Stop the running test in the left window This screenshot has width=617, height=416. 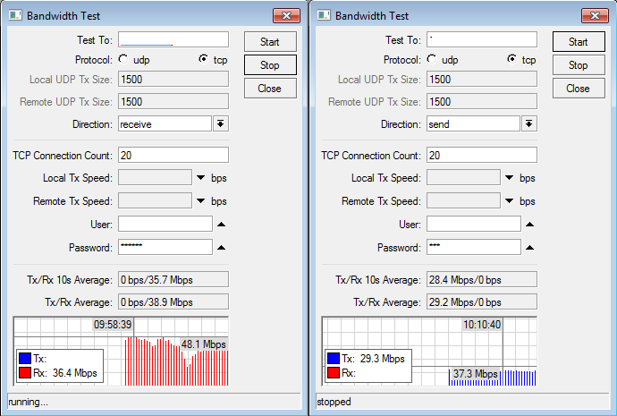coord(270,65)
